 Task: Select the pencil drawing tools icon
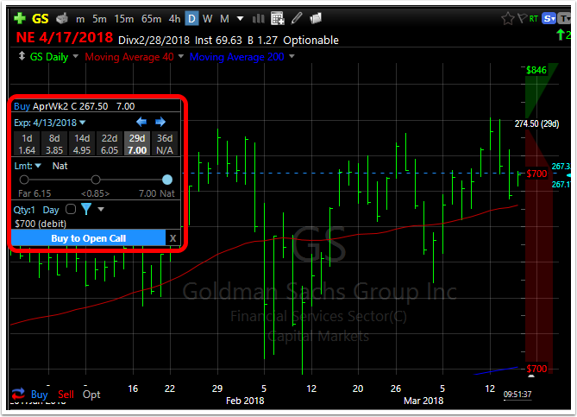(297, 18)
